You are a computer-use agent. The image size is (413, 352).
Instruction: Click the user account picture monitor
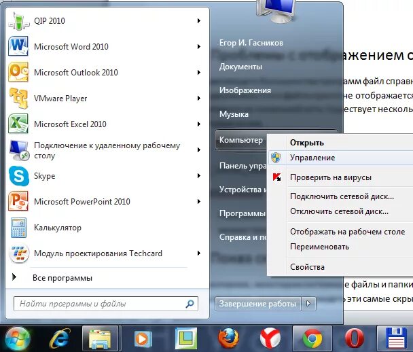tap(276, 11)
